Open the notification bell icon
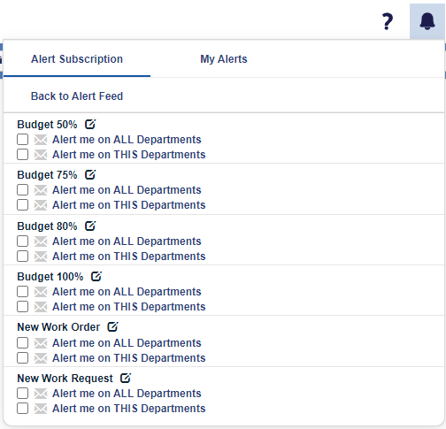Image resolution: width=446 pixels, height=429 pixels. click(x=427, y=21)
